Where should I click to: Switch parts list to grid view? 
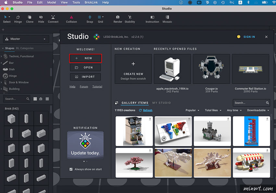47,99
